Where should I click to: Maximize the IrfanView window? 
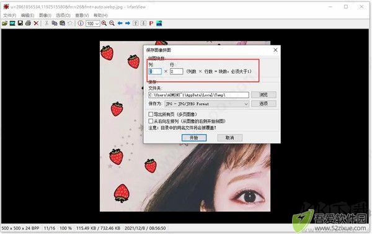pyautogui.click(x=346, y=7)
